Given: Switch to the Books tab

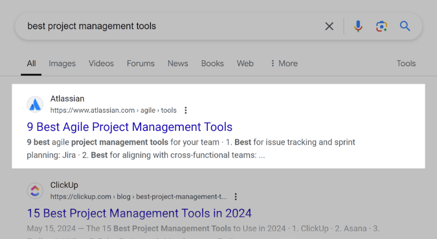Looking at the screenshot, I should coord(212,63).
